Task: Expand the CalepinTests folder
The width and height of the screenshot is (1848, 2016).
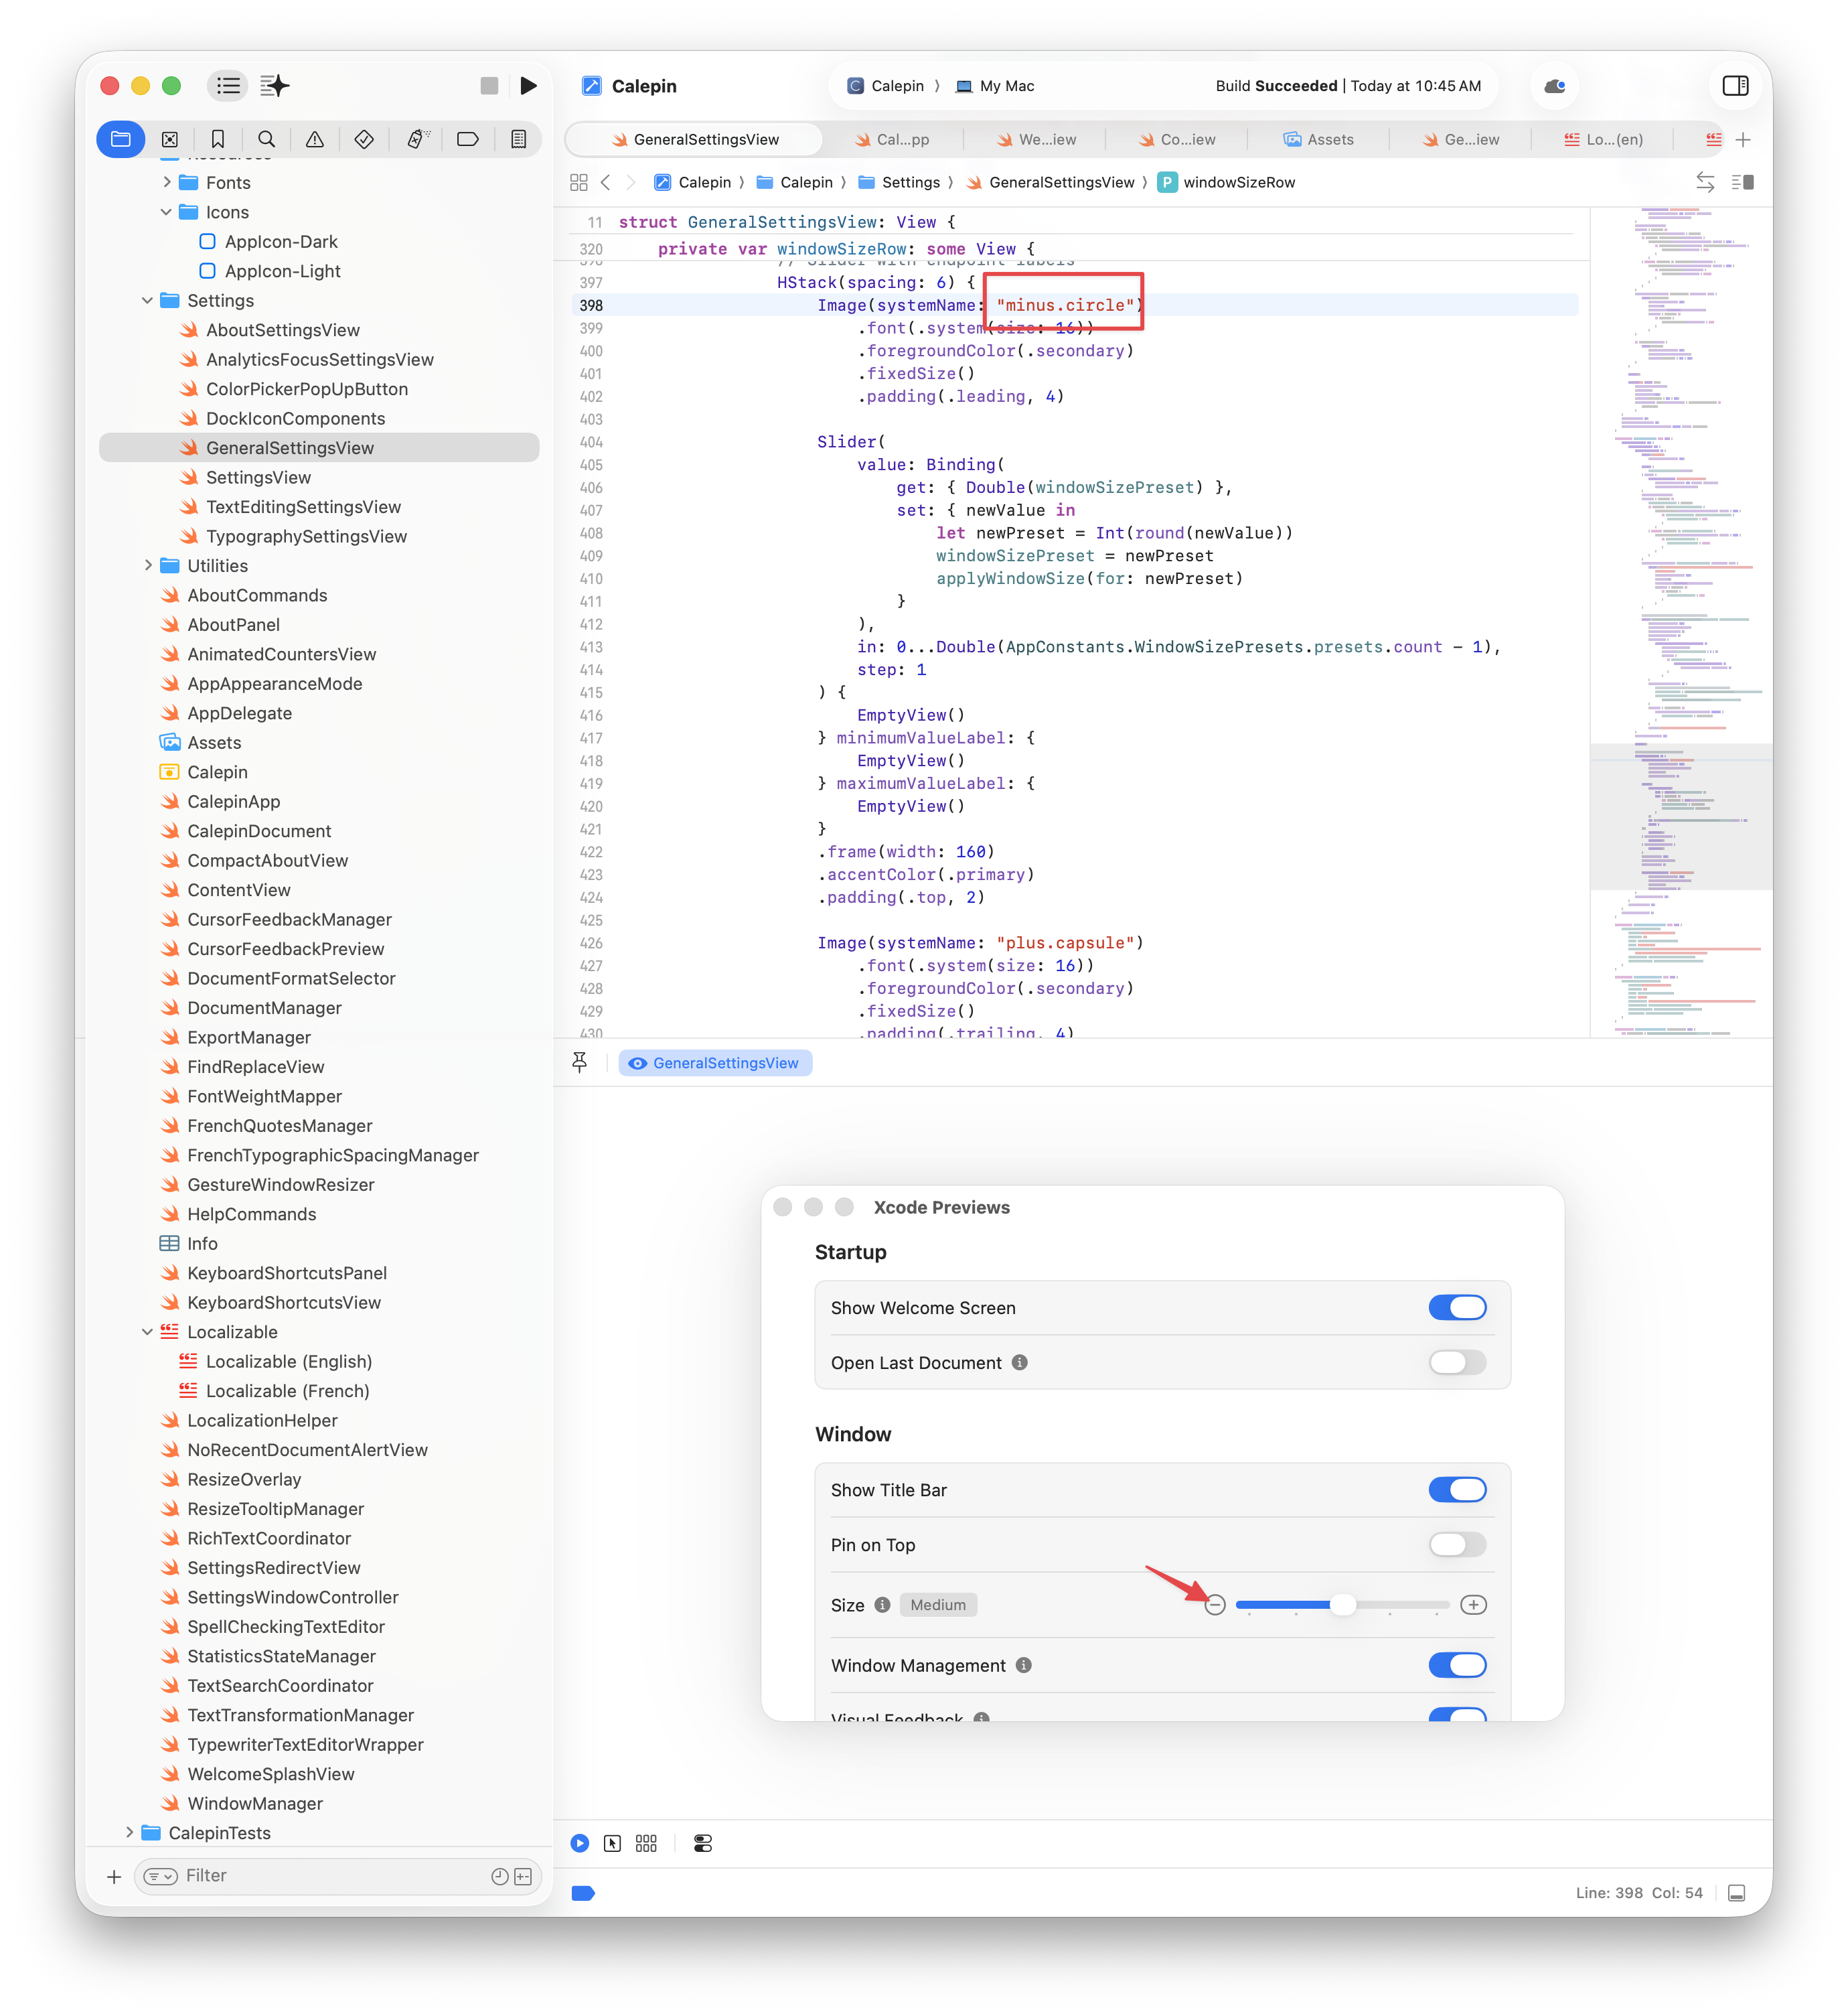Action: (128, 1832)
